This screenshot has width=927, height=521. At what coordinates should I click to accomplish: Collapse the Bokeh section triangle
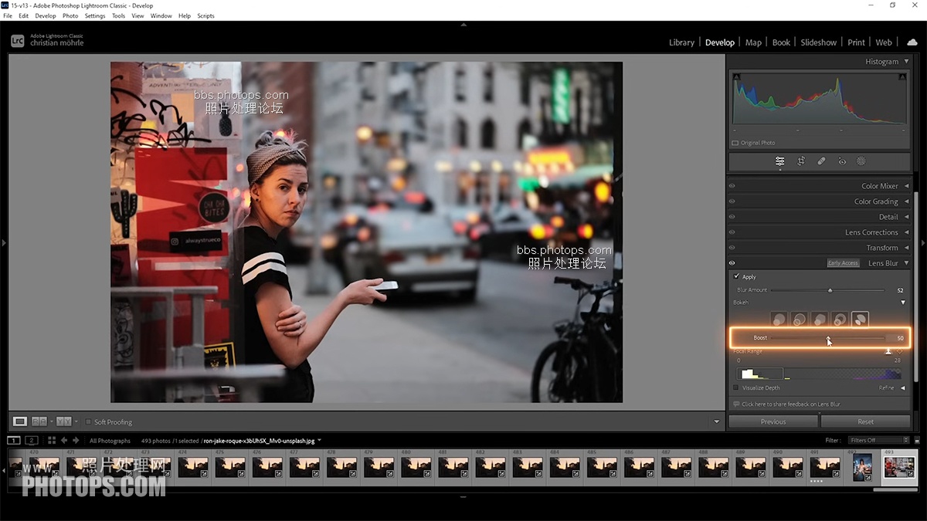pos(903,303)
